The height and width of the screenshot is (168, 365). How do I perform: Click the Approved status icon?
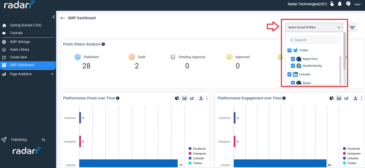(x=229, y=57)
